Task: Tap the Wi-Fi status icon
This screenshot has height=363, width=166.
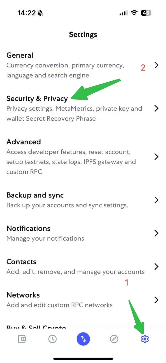Action: click(x=134, y=13)
